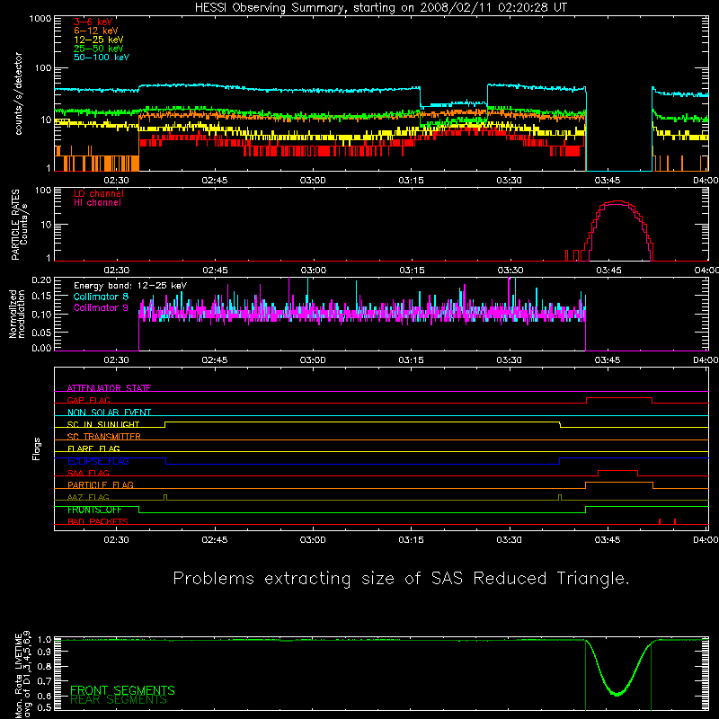Click the 'BAD_PACKETS' flag label
The height and width of the screenshot is (719, 719).
(x=98, y=521)
